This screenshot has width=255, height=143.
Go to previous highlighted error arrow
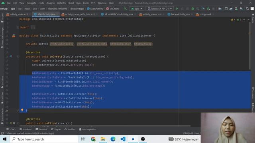pyautogui.click(x=244, y=19)
